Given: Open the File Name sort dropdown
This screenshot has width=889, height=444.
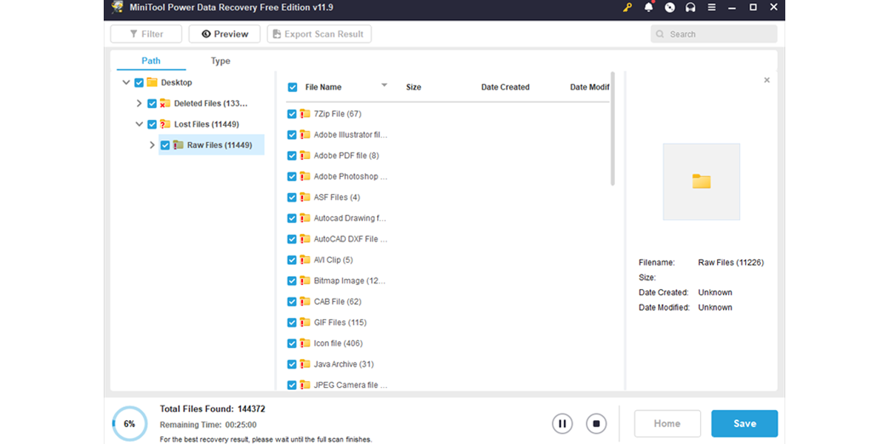Looking at the screenshot, I should (x=384, y=85).
